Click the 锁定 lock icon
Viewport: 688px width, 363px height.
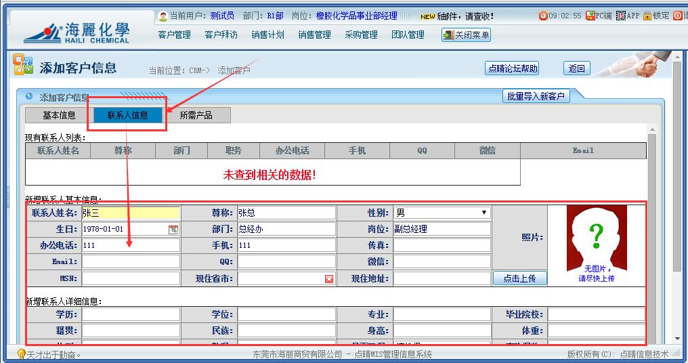pos(647,16)
